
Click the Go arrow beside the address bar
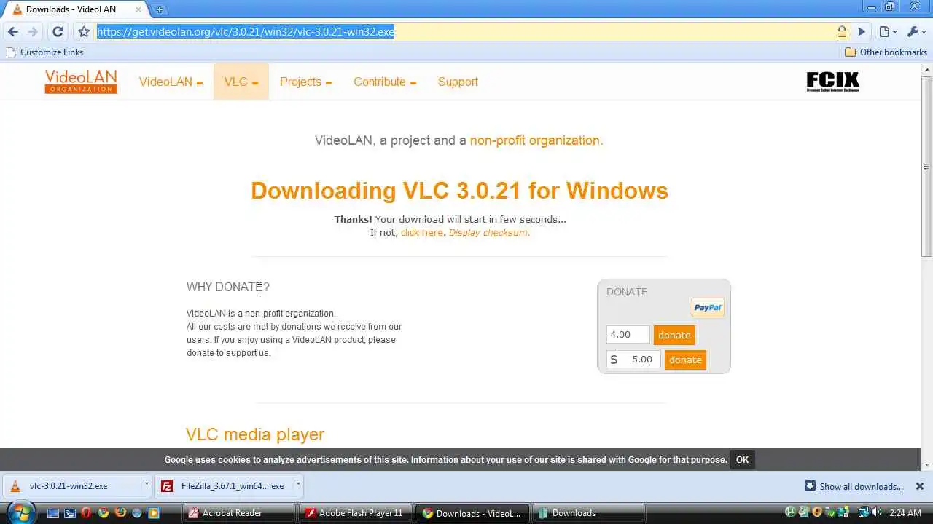click(862, 32)
